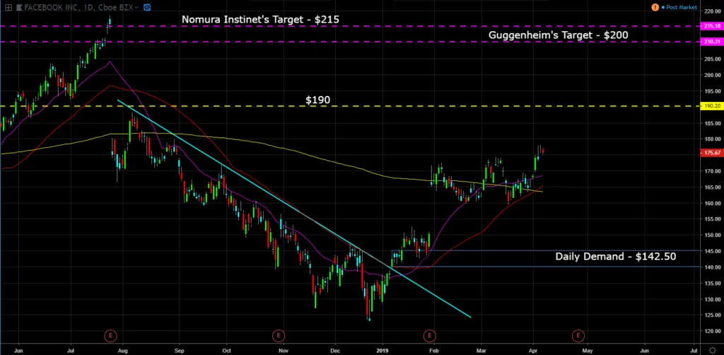Viewport: 724px width, 355px height.
Task: Click the Dec label on time axis
Action: click(x=335, y=350)
